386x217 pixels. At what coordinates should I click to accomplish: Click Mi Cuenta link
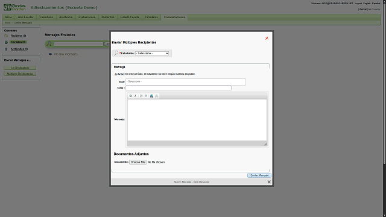pyautogui.click(x=374, y=10)
